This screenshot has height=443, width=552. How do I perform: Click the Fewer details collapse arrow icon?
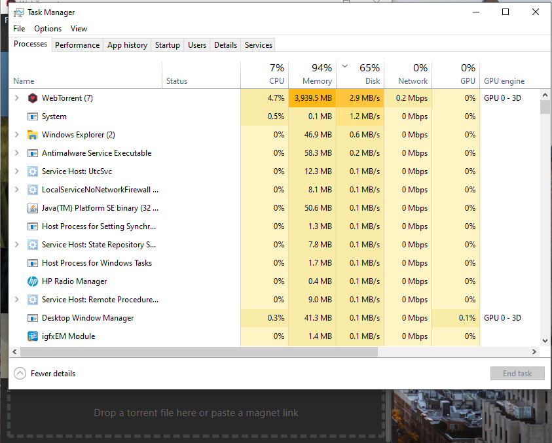[x=20, y=374]
